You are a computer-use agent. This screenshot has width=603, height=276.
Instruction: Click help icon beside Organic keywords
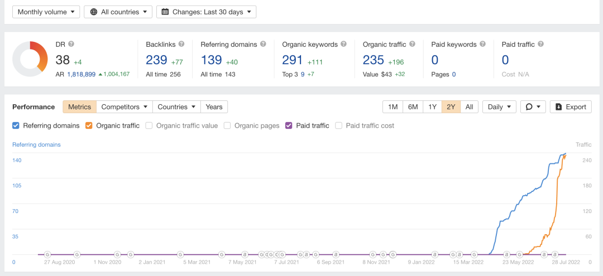click(343, 44)
